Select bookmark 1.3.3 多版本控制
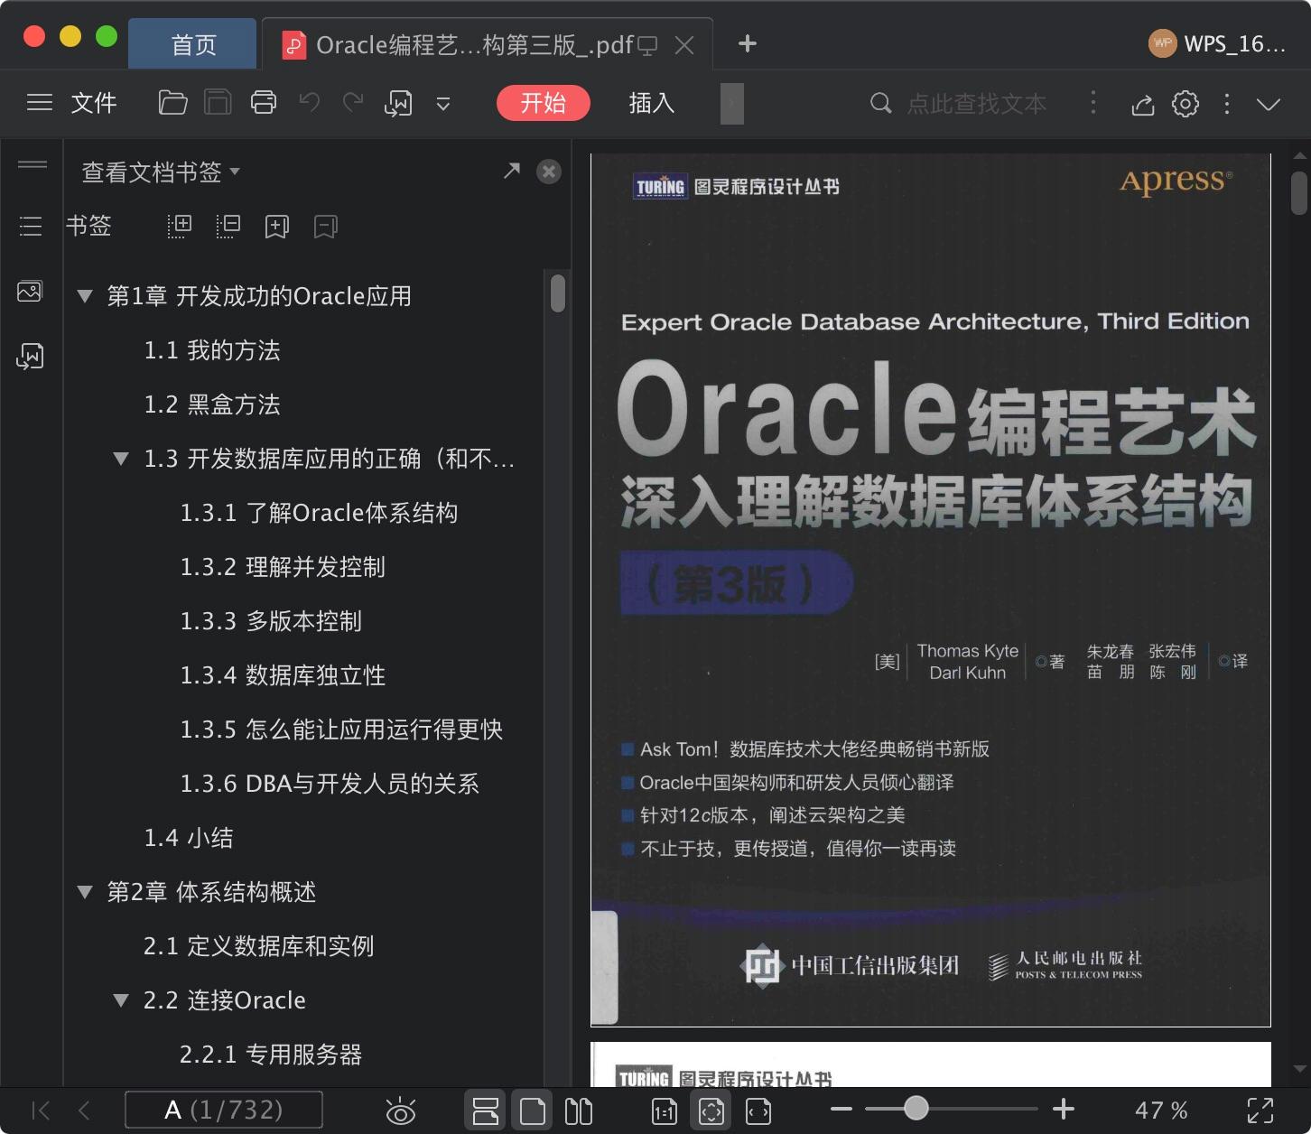Viewport: 1311px width, 1134px height. pyautogui.click(x=271, y=621)
